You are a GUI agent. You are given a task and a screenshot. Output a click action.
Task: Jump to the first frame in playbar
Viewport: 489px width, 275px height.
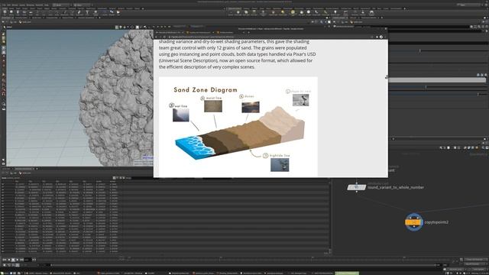[4, 260]
